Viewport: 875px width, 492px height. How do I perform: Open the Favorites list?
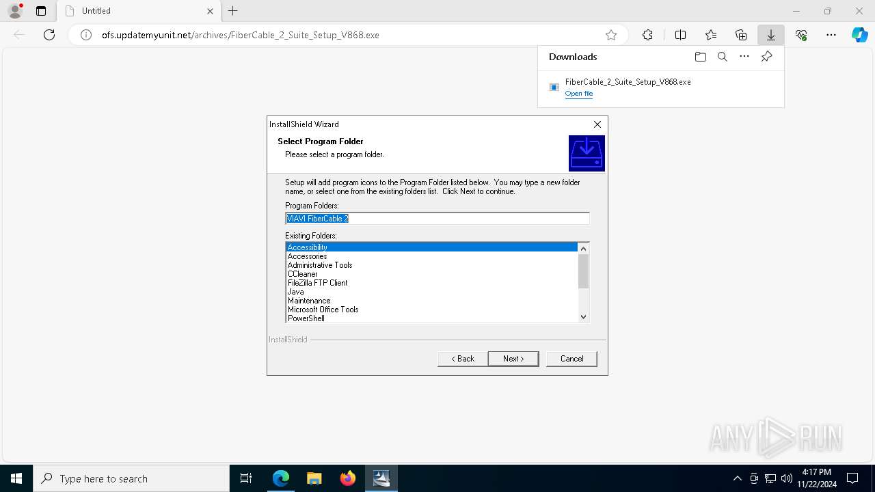(x=711, y=35)
